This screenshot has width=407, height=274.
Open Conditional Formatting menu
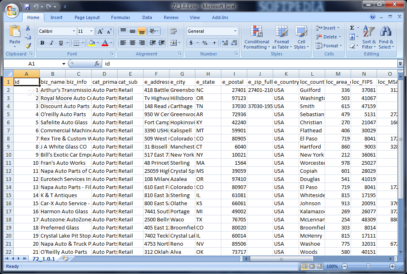coord(257,37)
